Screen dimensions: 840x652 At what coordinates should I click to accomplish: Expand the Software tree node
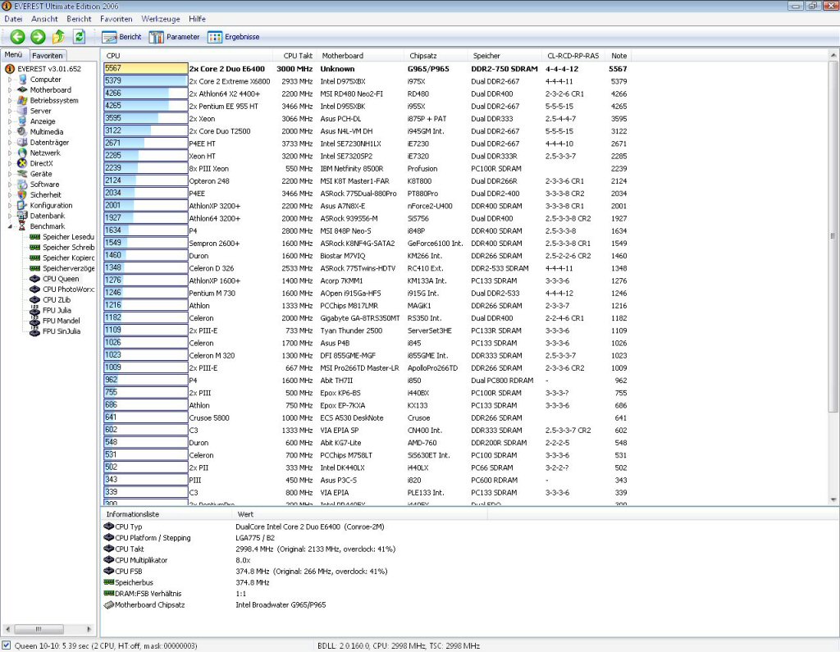[10, 185]
